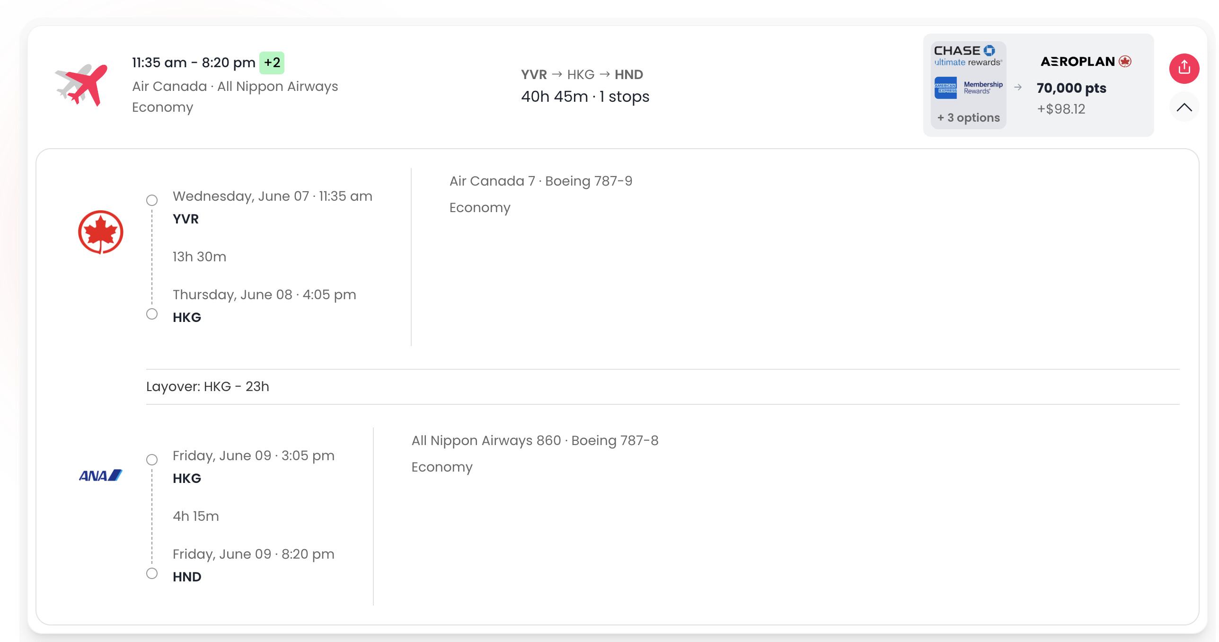The width and height of the screenshot is (1219, 642).
Task: Click the ANA airline logo
Action: click(101, 475)
